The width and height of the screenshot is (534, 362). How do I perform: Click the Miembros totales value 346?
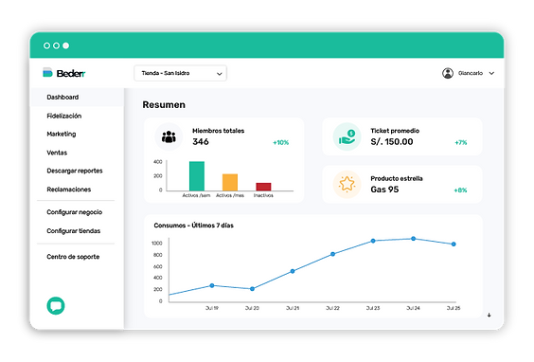(x=201, y=142)
